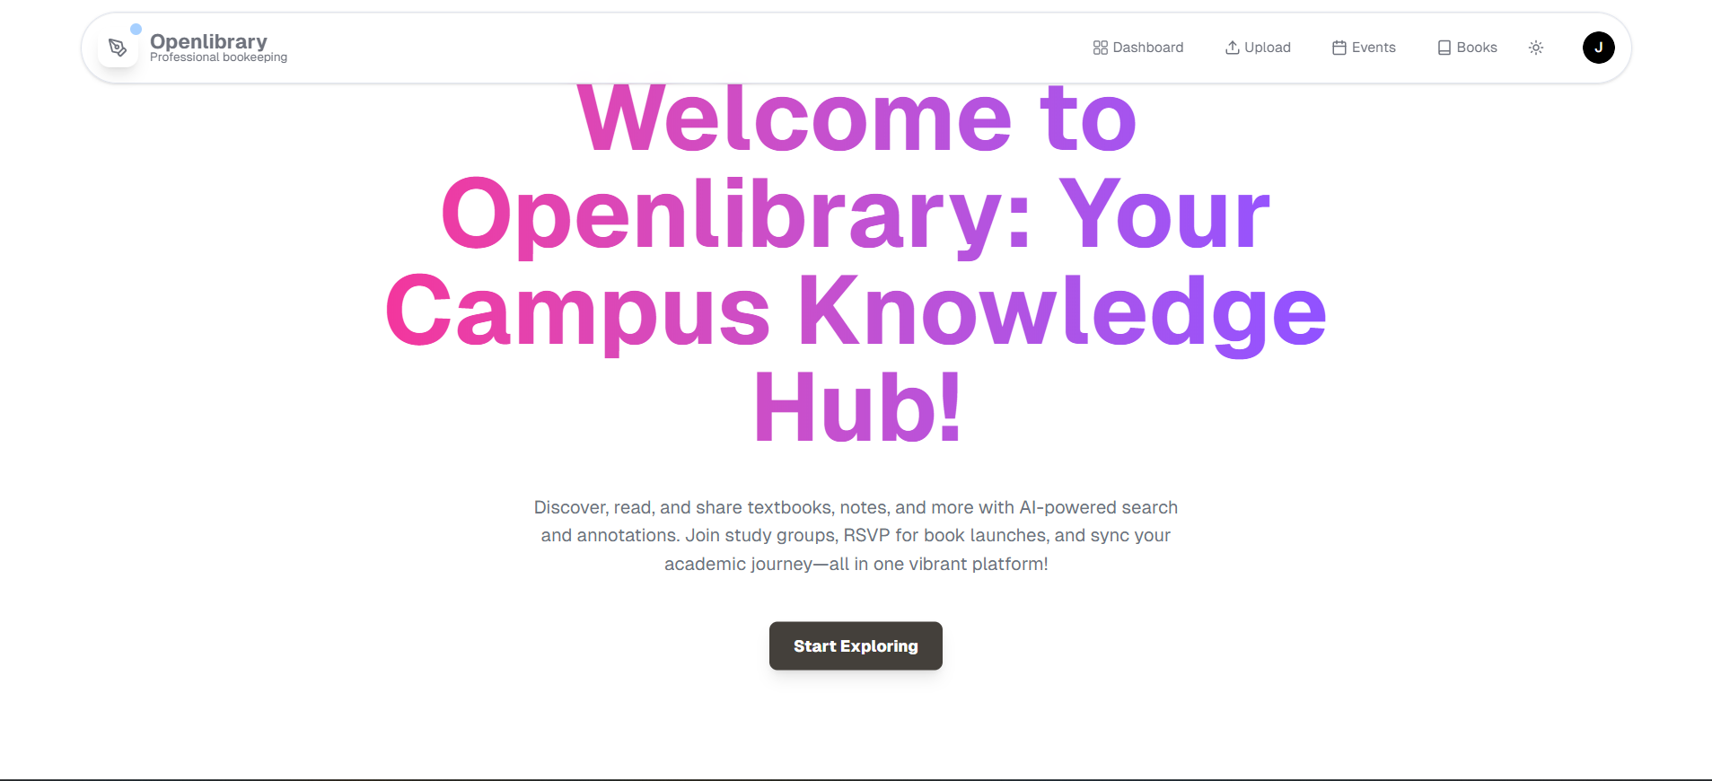1712x781 pixels.
Task: Toggle theme with the sun icon
Action: click(1535, 48)
